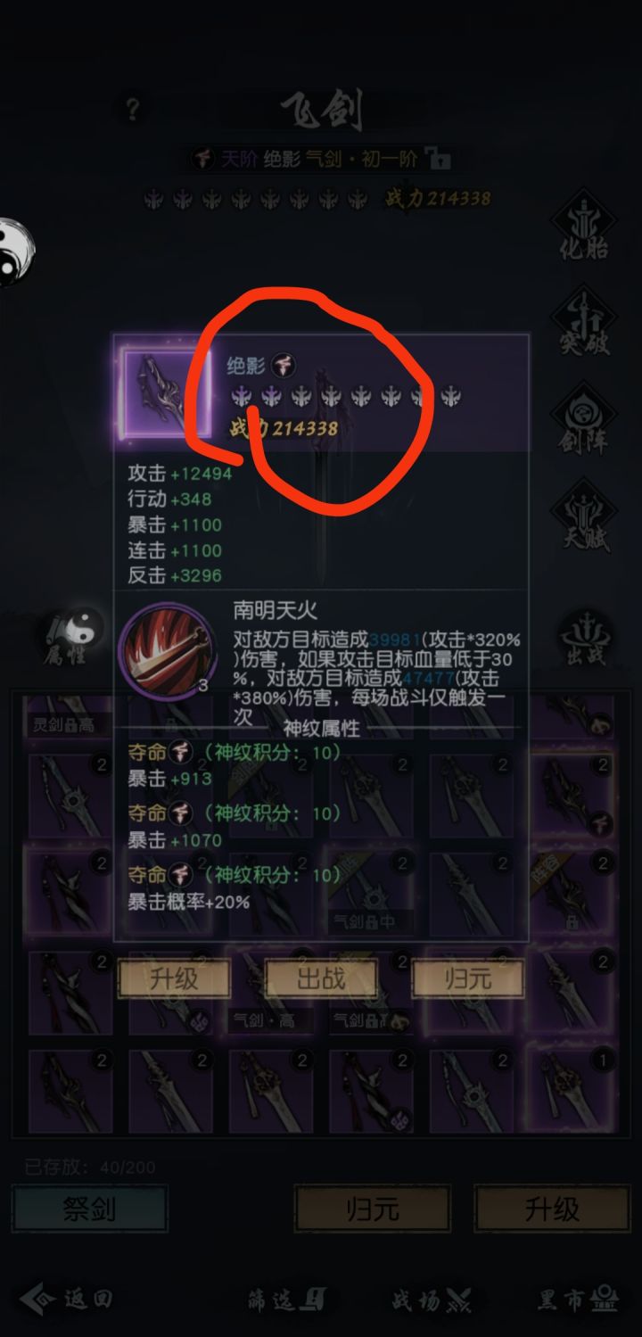Viewport: 642px width, 1337px height.
Task: Click 出战 button in the popup
Action: click(x=321, y=978)
